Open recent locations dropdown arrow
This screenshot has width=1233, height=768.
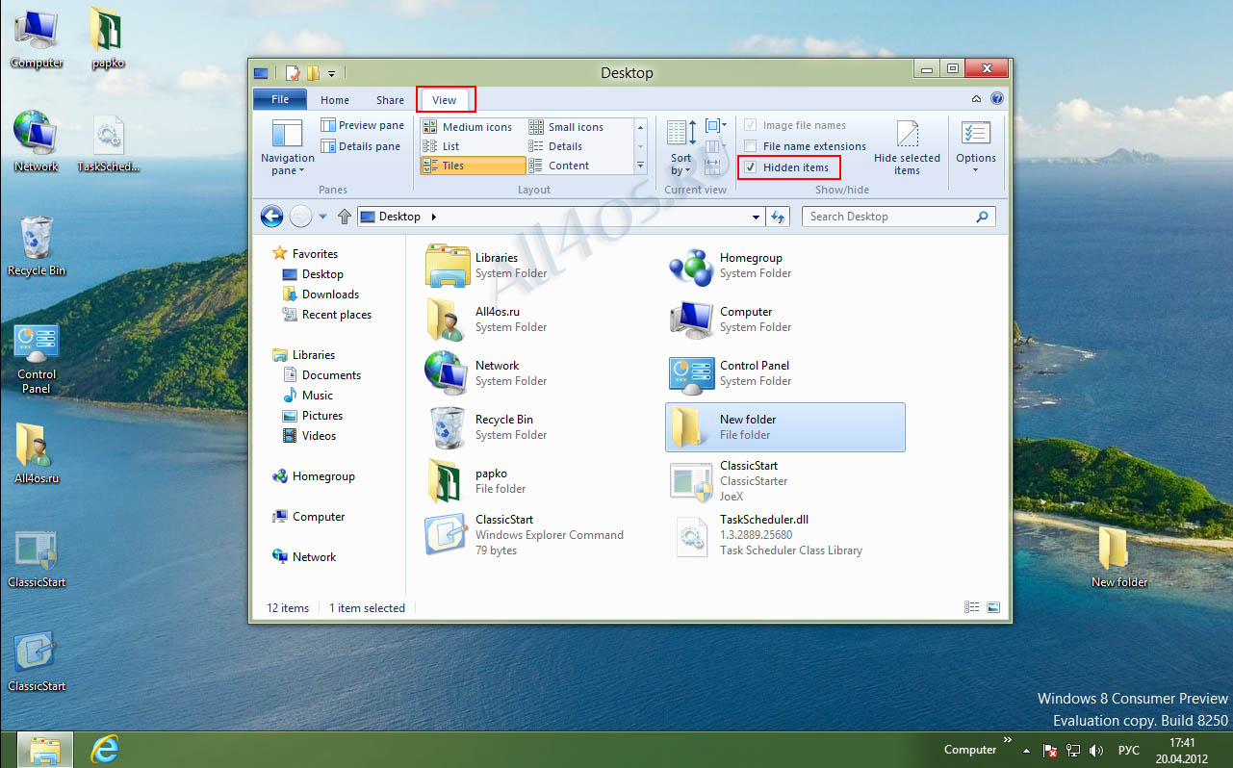click(x=322, y=218)
